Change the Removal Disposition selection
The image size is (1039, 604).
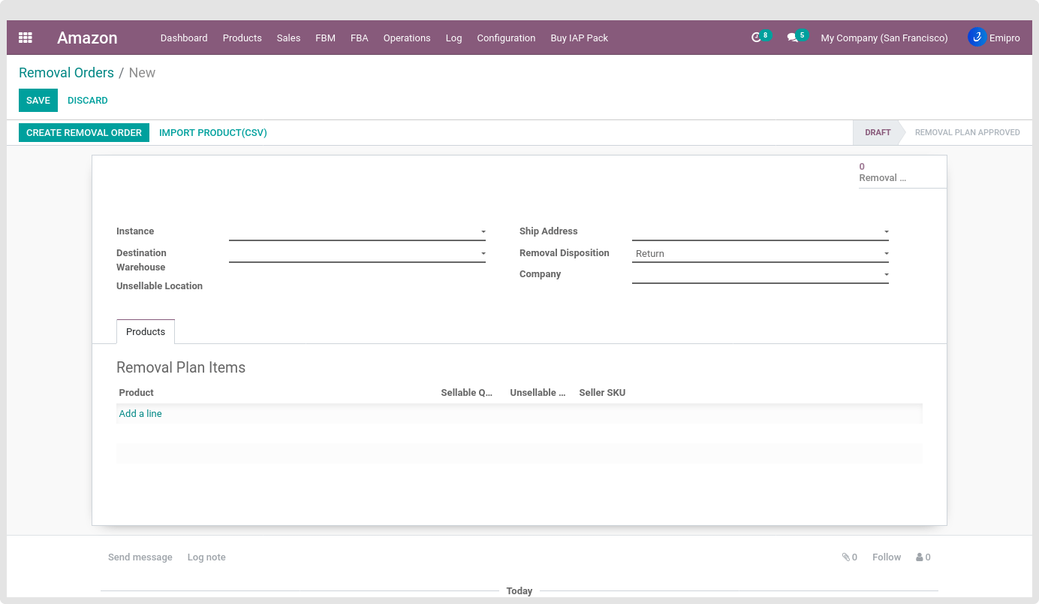(x=760, y=254)
